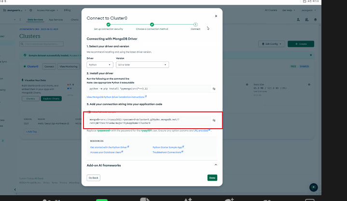
Task: Collapse the Add-on AI frameworks section
Action: (216, 165)
